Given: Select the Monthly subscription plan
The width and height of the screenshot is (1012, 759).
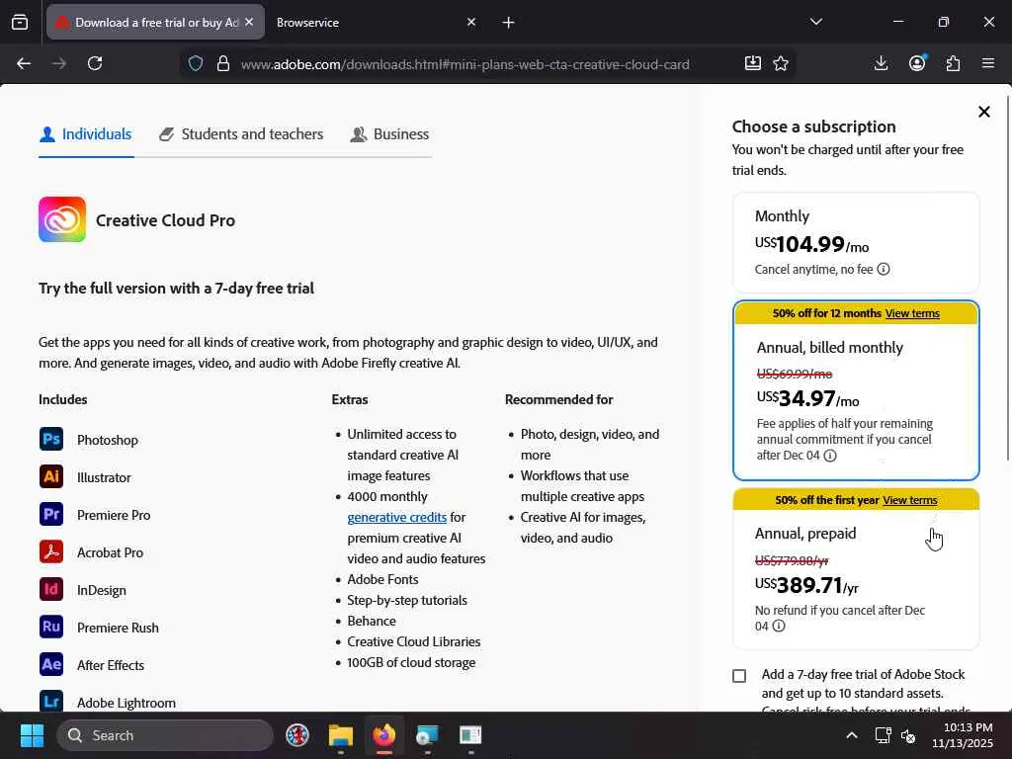Looking at the screenshot, I should [x=856, y=242].
